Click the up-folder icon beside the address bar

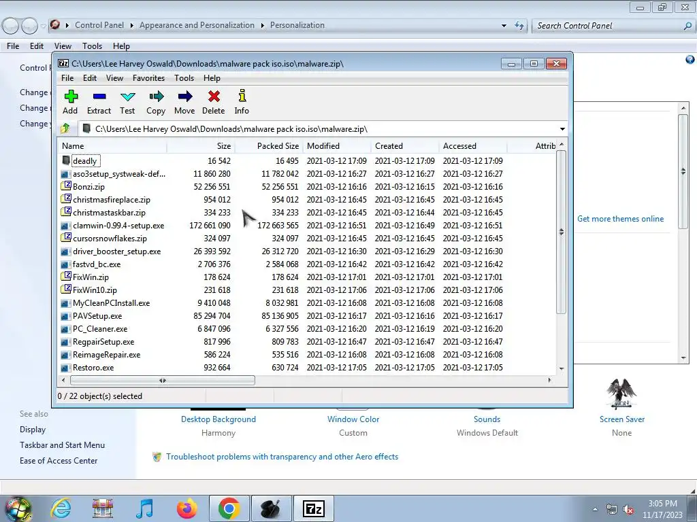[x=65, y=128]
